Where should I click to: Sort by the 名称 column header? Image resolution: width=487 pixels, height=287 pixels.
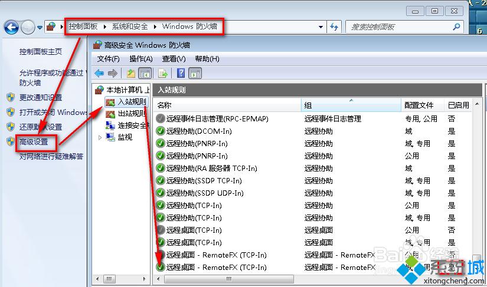(x=228, y=105)
